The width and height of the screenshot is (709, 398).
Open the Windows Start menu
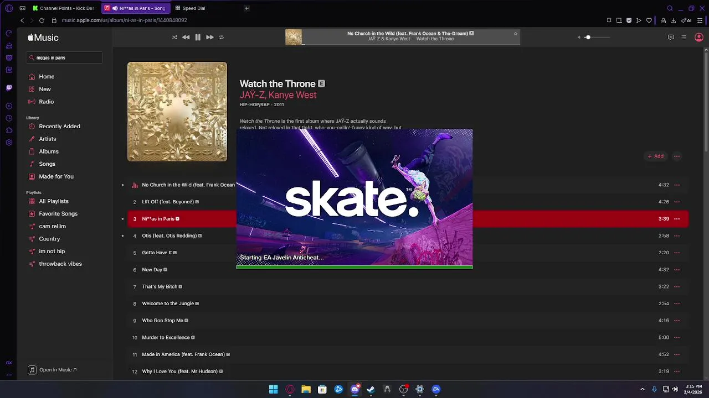click(273, 389)
